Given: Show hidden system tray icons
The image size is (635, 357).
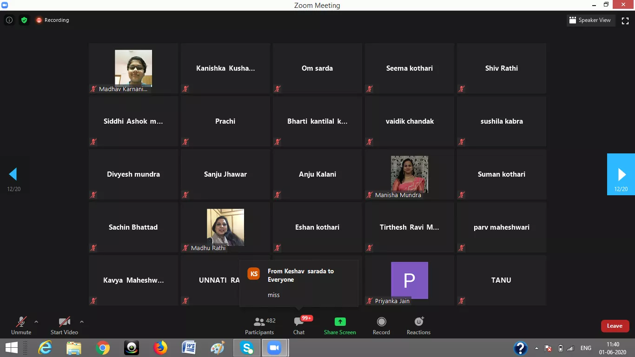Looking at the screenshot, I should click(x=537, y=348).
